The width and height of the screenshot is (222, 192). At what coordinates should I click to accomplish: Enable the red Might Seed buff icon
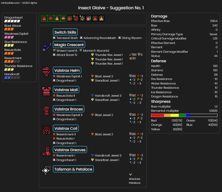pos(70,18)
